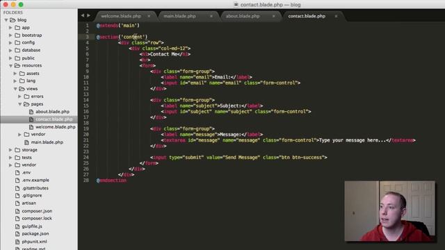Click the lang folder icon
The image size is (445, 250).
(22, 81)
